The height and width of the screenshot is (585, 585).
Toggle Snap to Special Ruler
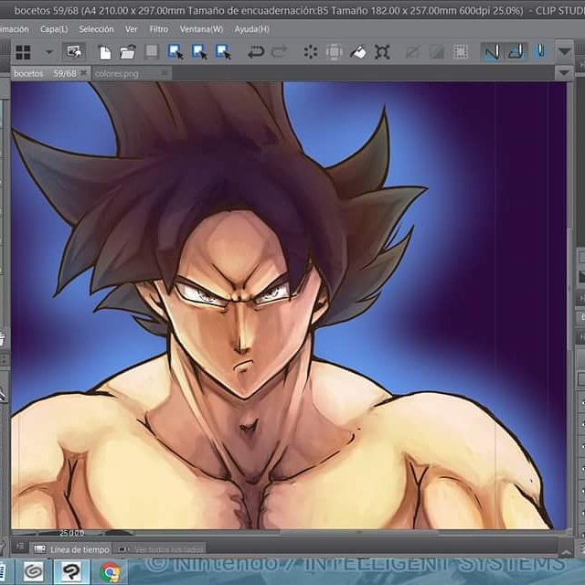(516, 52)
